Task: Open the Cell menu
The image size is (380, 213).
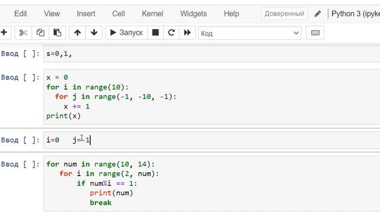Action: tap(119, 14)
